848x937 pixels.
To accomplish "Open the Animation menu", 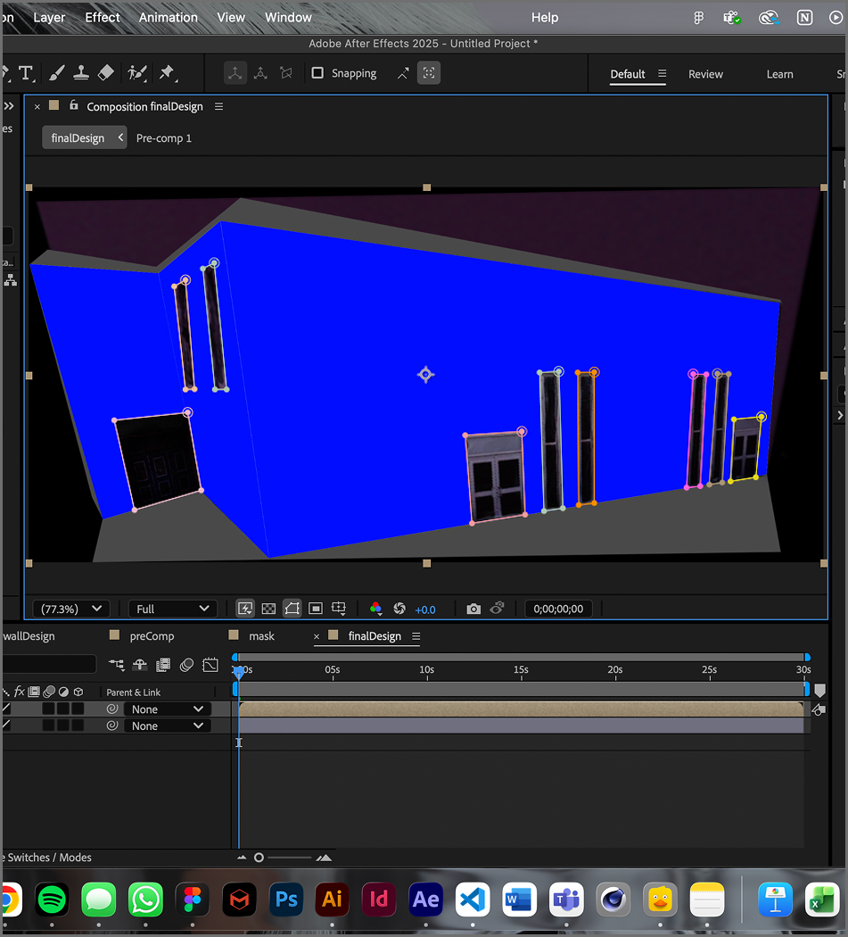I will click(168, 17).
